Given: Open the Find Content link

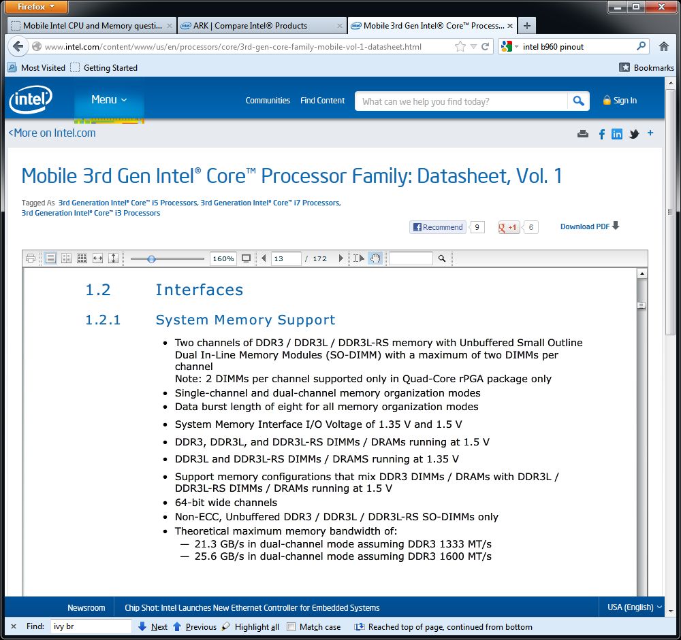Looking at the screenshot, I should click(x=322, y=101).
